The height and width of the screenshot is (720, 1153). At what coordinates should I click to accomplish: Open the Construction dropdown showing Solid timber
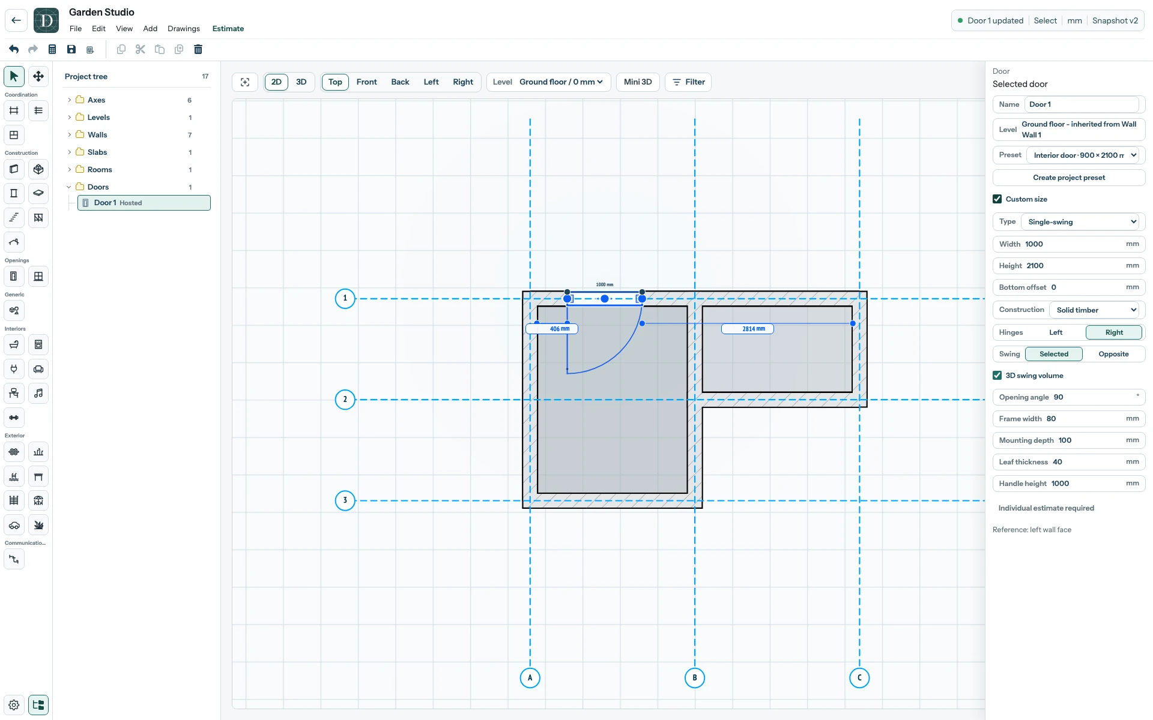tap(1095, 310)
